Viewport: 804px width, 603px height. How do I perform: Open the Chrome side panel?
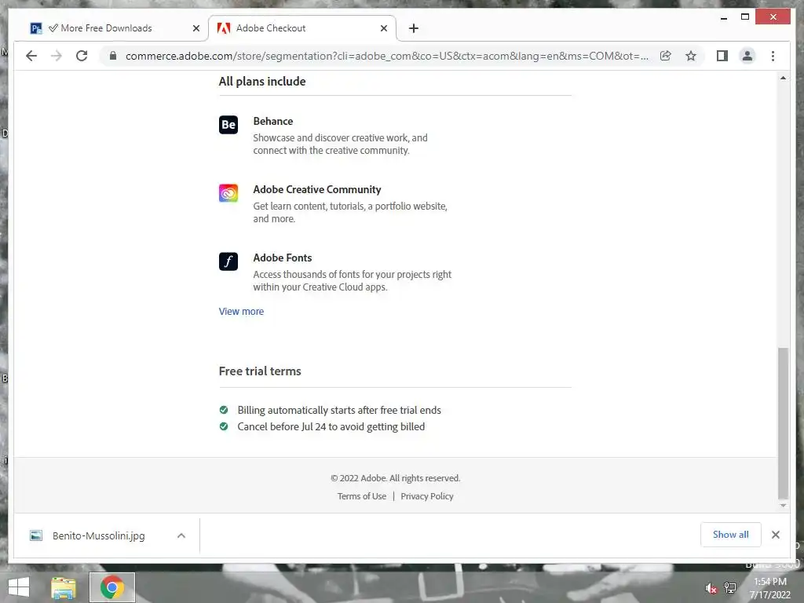pos(722,56)
